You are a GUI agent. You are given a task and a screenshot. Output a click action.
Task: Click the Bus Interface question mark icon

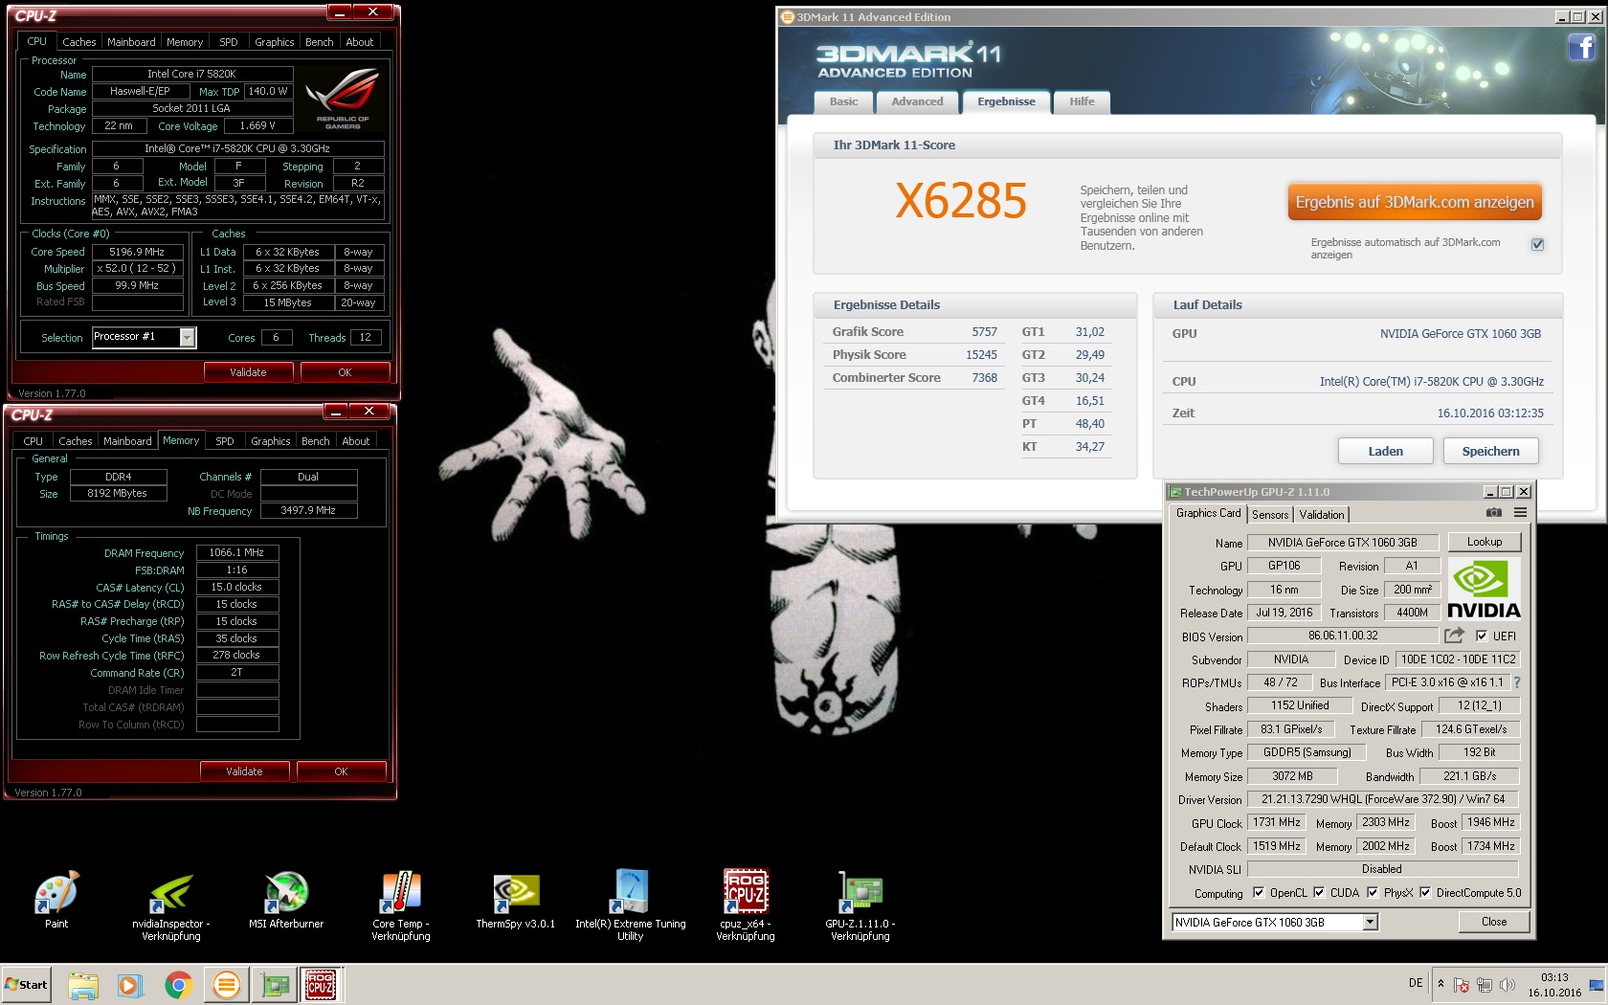[1517, 682]
